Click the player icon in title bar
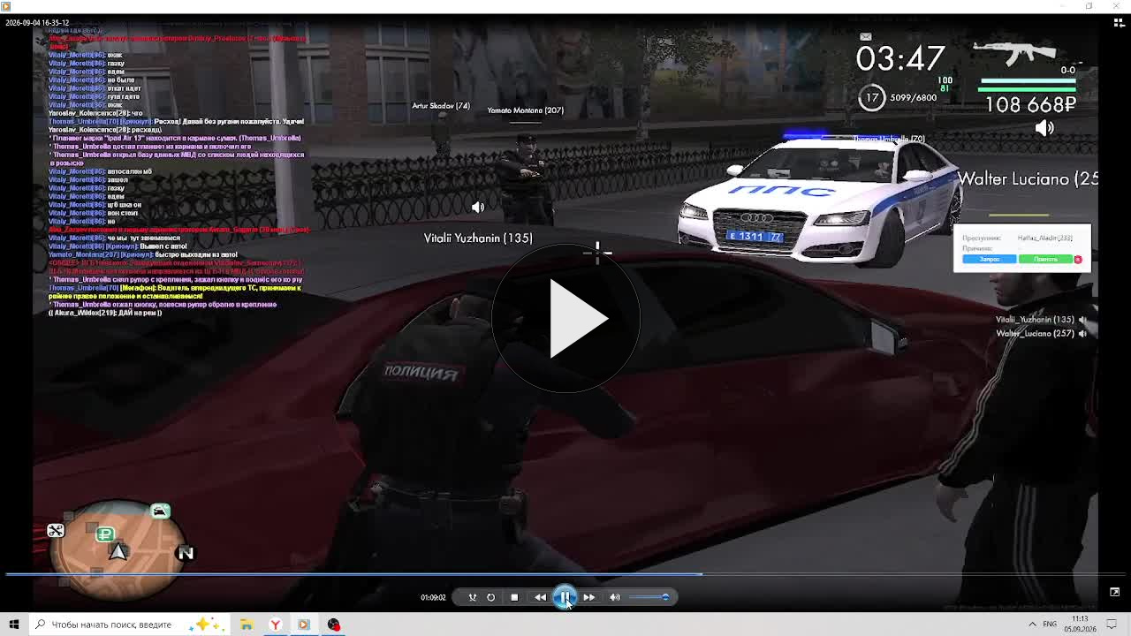Image resolution: width=1131 pixels, height=636 pixels. (6, 6)
